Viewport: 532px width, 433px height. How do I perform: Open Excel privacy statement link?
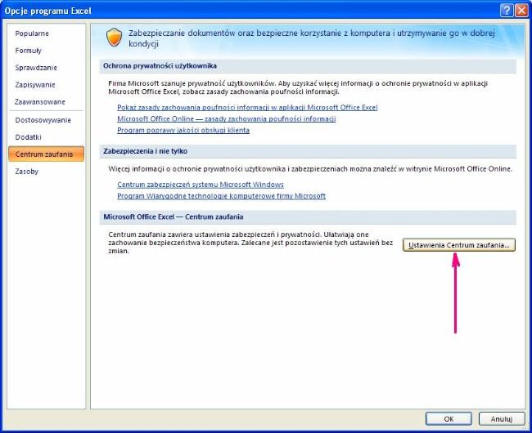point(247,107)
